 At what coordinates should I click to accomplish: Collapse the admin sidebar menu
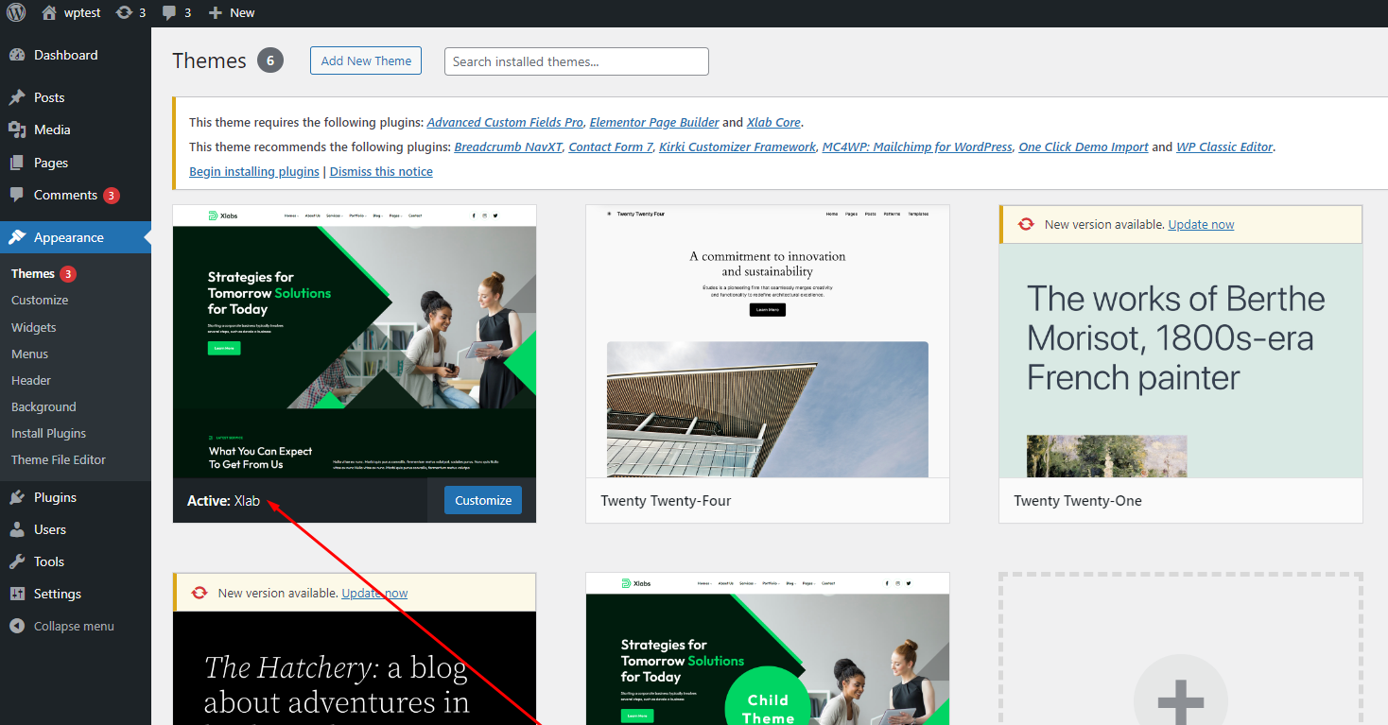pyautogui.click(x=73, y=626)
